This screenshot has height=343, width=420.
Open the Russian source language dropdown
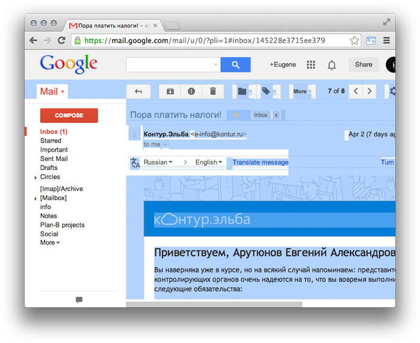(x=158, y=162)
